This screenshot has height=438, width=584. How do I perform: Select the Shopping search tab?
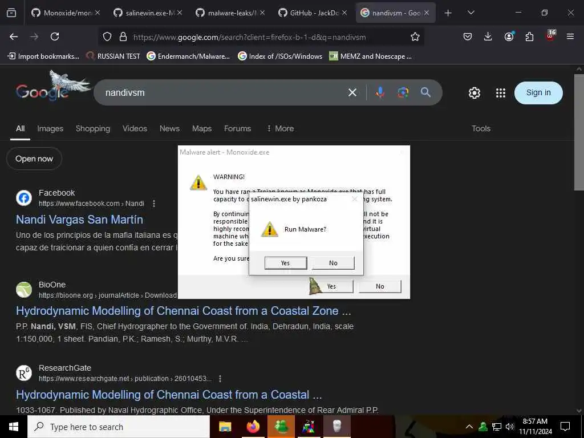click(93, 128)
